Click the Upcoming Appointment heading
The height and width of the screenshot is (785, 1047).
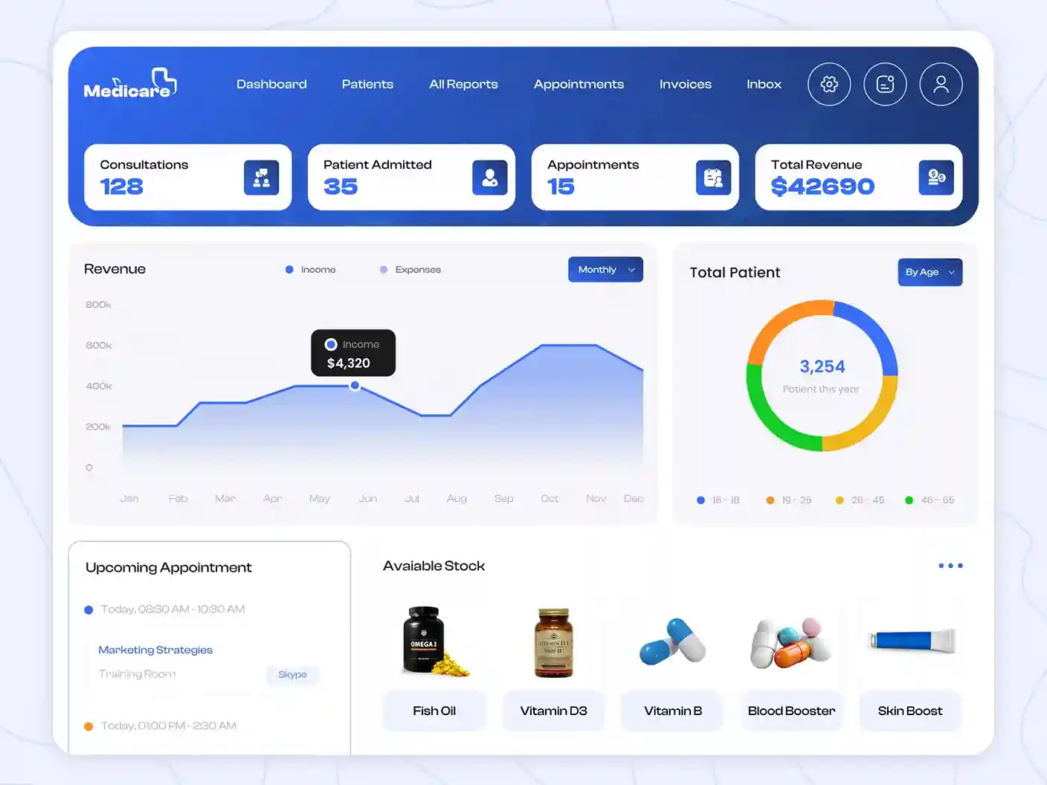point(169,567)
